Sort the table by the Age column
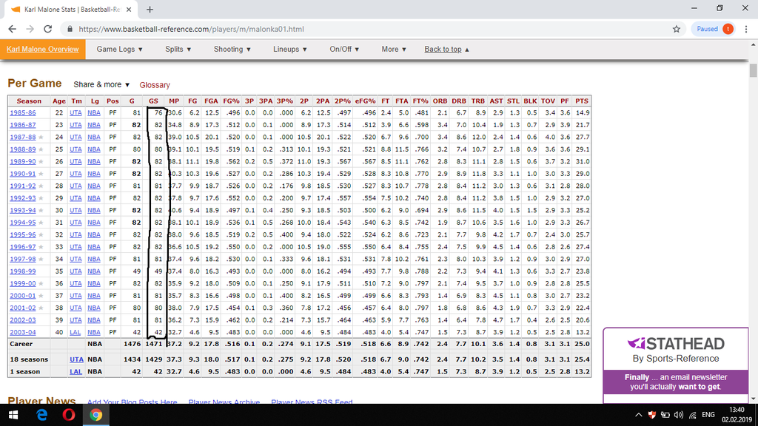Image resolution: width=758 pixels, height=426 pixels. tap(59, 101)
